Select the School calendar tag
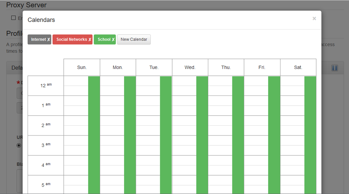Viewport: 349px width, 194px height. (x=104, y=39)
